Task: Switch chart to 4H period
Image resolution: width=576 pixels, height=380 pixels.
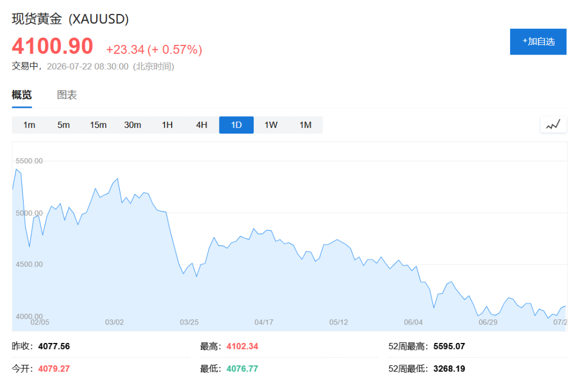Action: [x=202, y=125]
